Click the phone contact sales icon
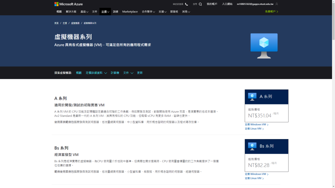This screenshot has height=188, width=335. coord(186,4)
